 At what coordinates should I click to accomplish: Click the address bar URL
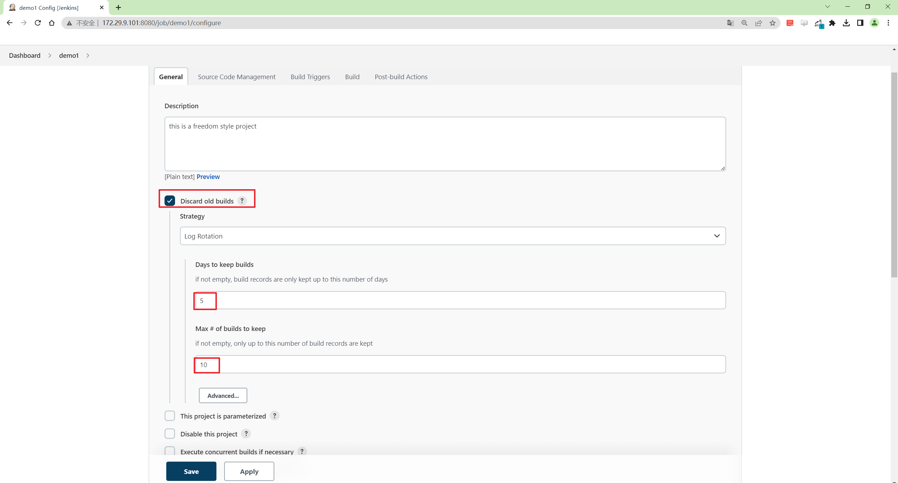pos(162,23)
